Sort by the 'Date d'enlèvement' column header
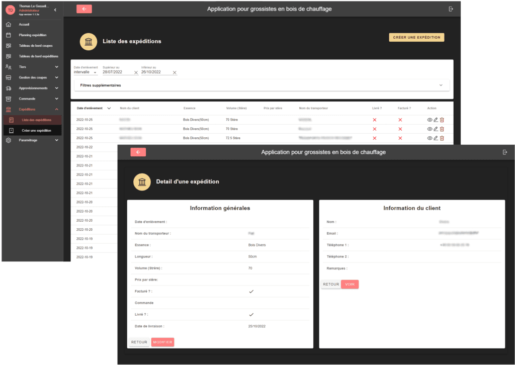The width and height of the screenshot is (515, 365). pos(91,108)
